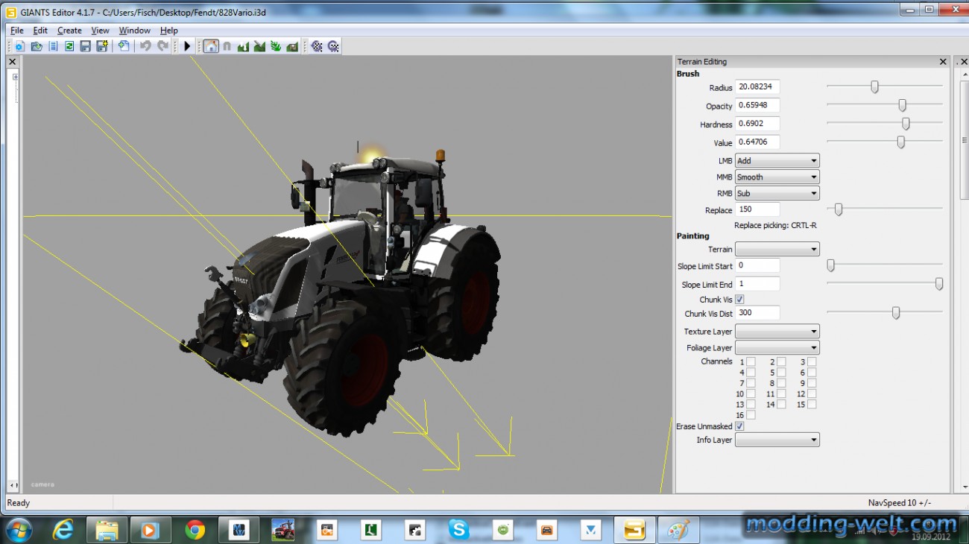Close the Terrain Editing panel
This screenshot has width=969, height=544.
pyautogui.click(x=943, y=62)
